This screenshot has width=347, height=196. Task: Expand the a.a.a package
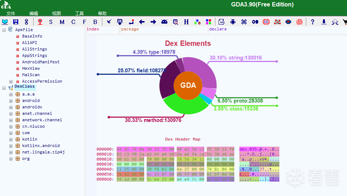[x=11, y=94]
